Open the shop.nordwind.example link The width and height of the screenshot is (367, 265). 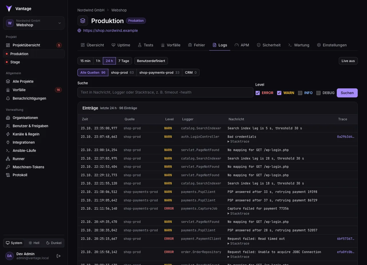pyautogui.click(x=110, y=31)
